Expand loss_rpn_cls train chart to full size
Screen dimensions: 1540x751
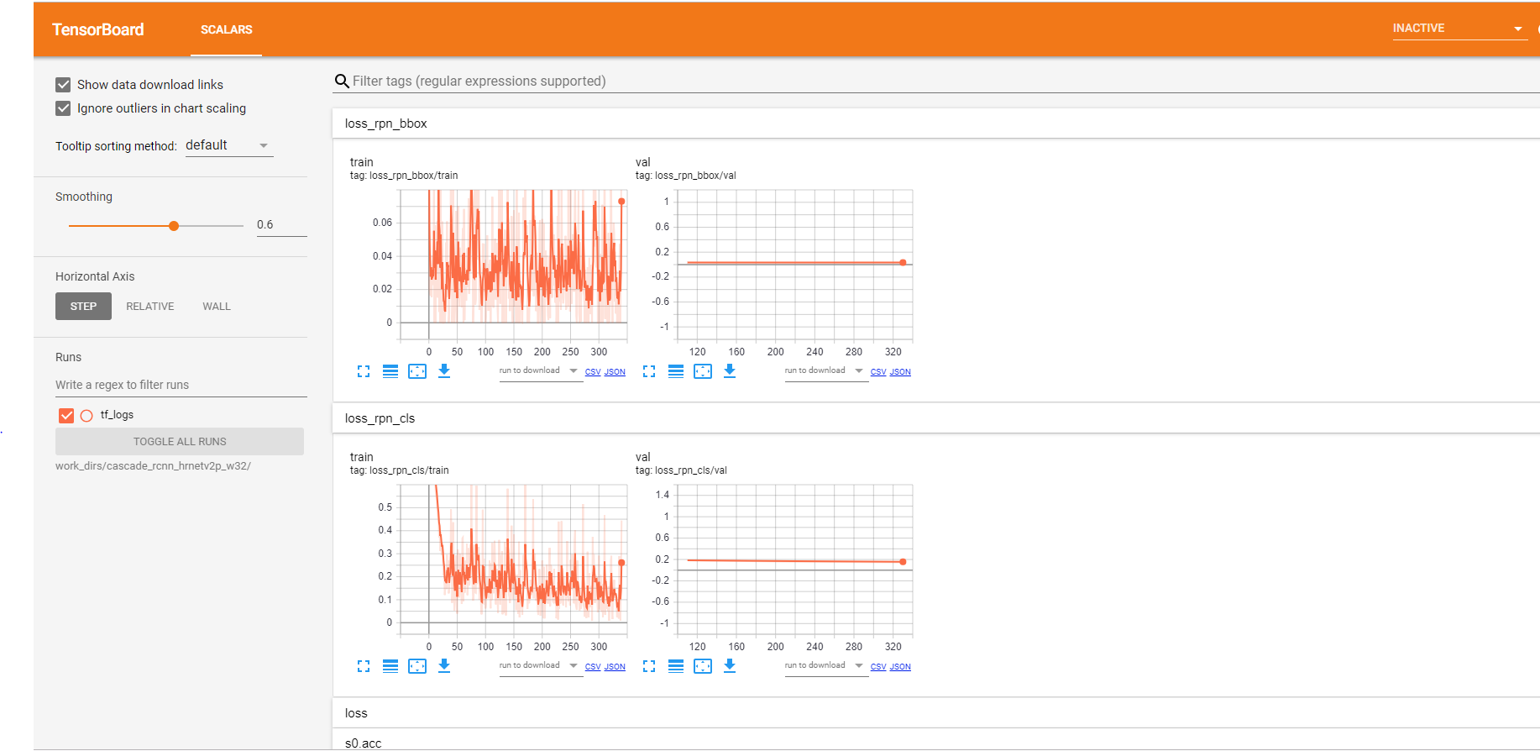pyautogui.click(x=364, y=666)
